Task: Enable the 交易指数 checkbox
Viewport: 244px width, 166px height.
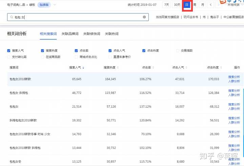Action: (178, 50)
